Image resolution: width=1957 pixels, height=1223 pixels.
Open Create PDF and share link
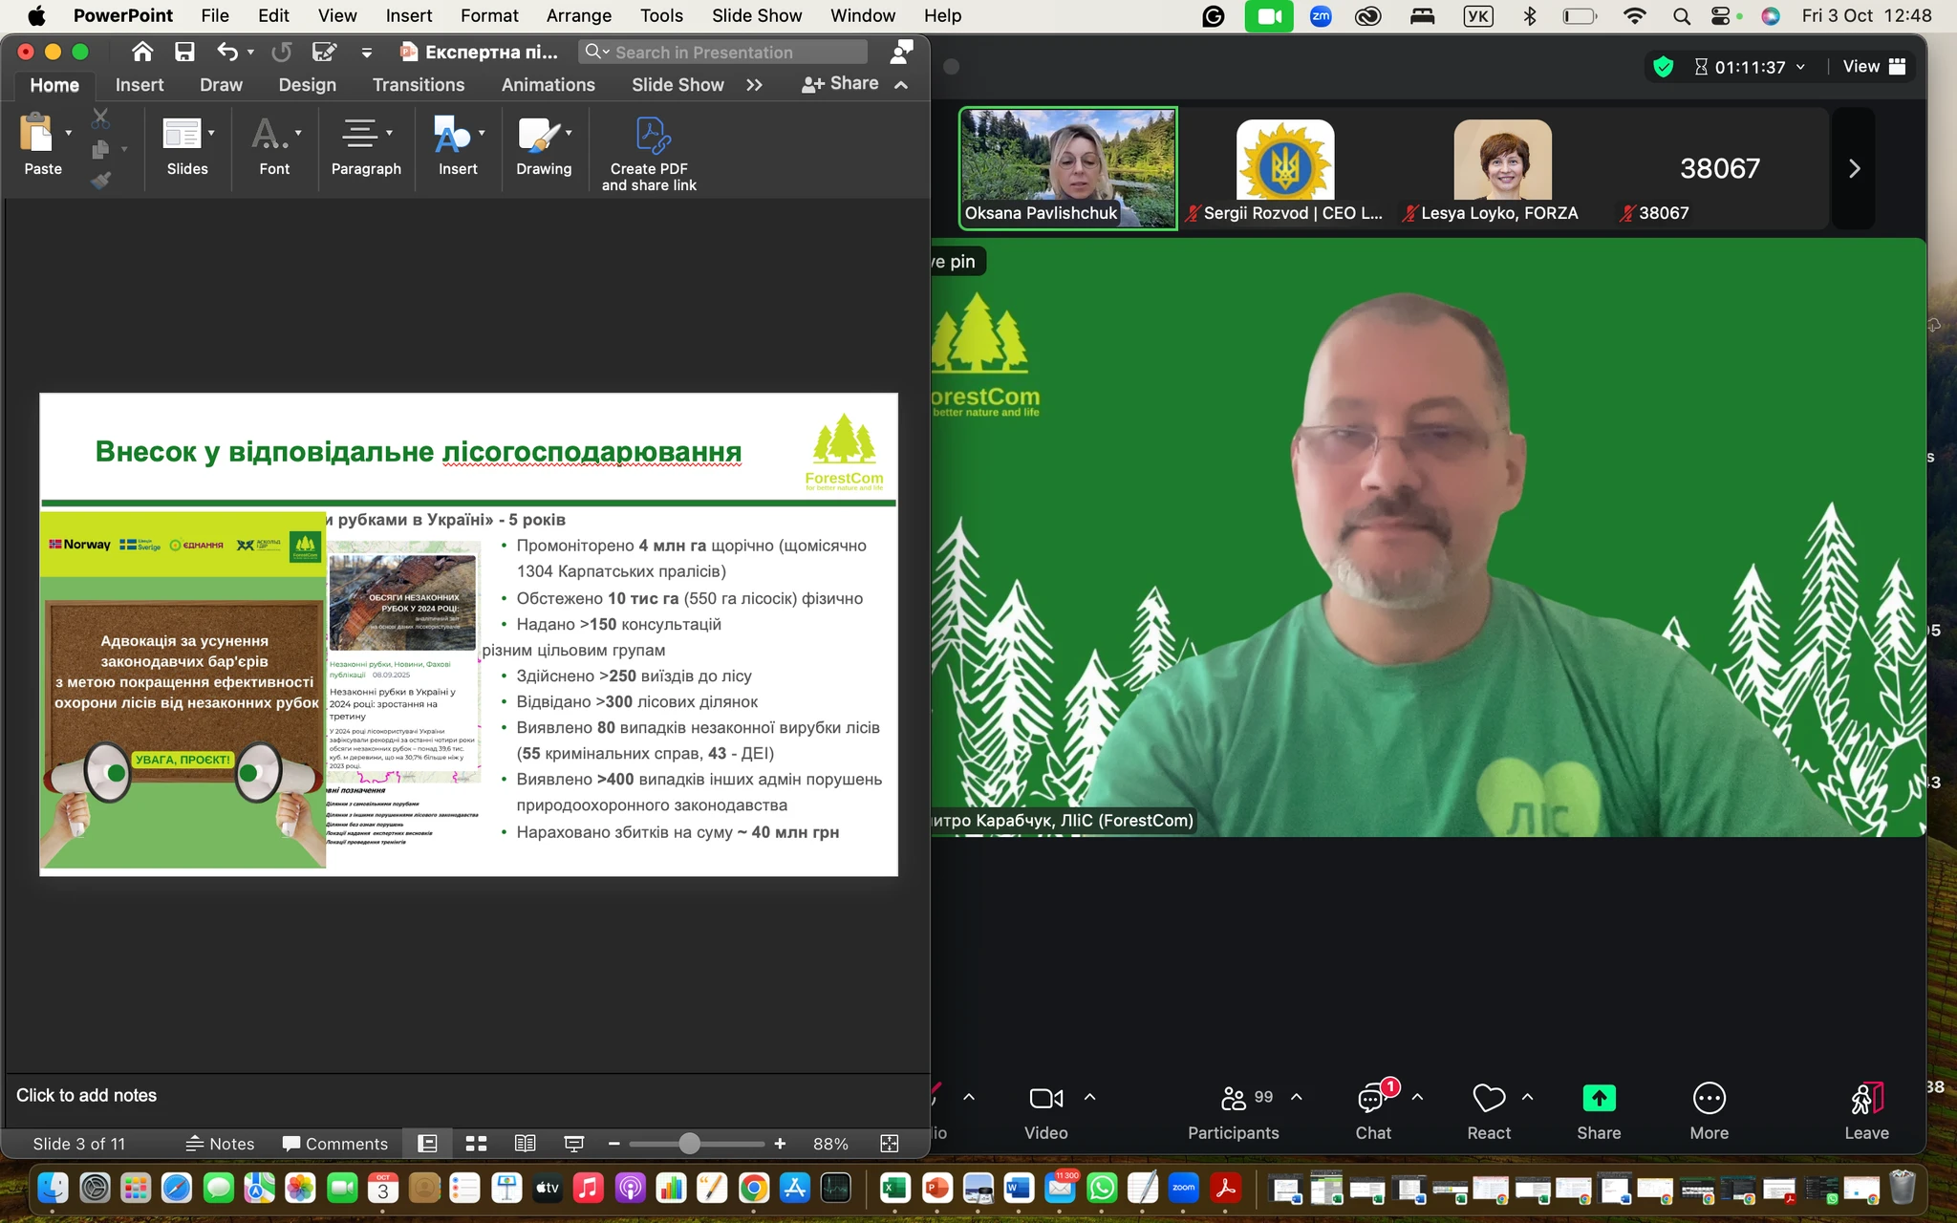[x=649, y=153]
